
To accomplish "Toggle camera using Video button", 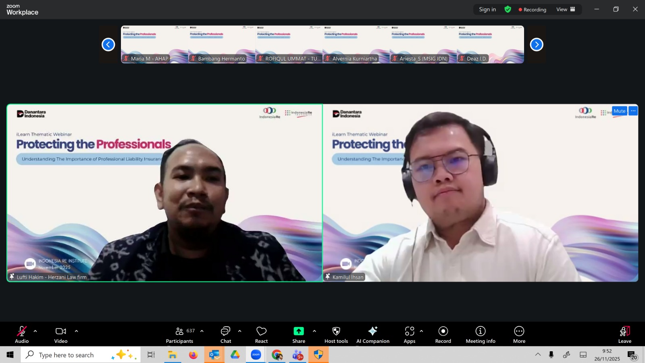I will pos(61,335).
